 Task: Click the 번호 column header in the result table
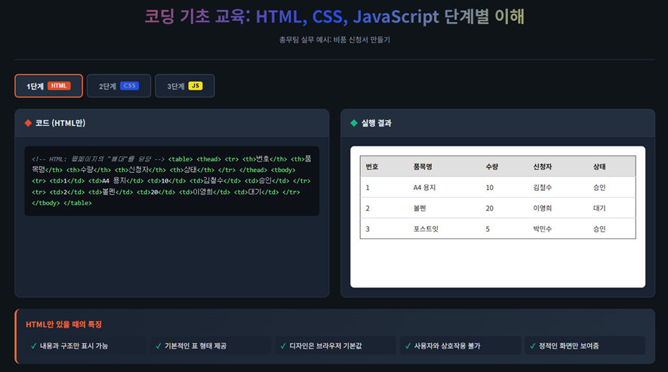(x=372, y=166)
